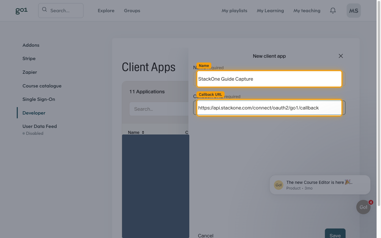Open the notifications bell
This screenshot has height=238, width=381.
(333, 10)
